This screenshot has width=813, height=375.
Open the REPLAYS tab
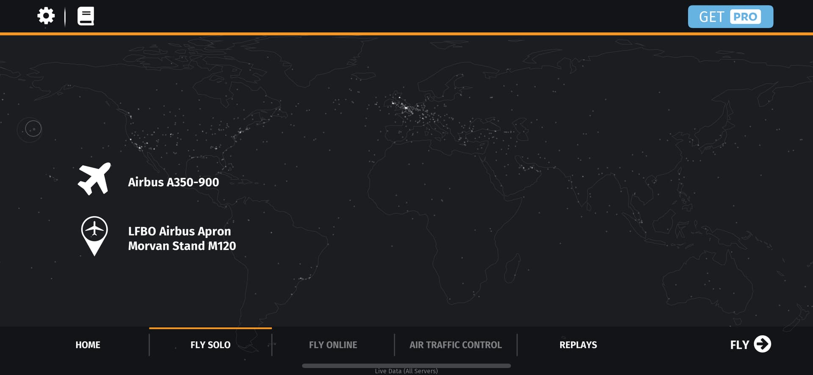[x=578, y=345]
